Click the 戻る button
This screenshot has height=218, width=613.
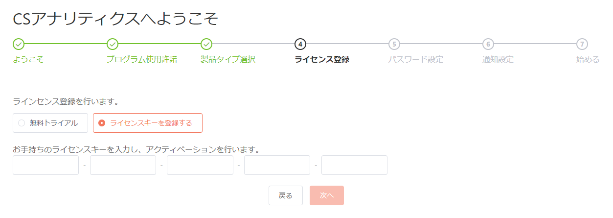click(x=286, y=195)
